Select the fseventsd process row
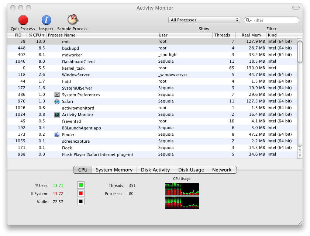Image resolution: width=310 pixels, height=236 pixels. point(152,121)
